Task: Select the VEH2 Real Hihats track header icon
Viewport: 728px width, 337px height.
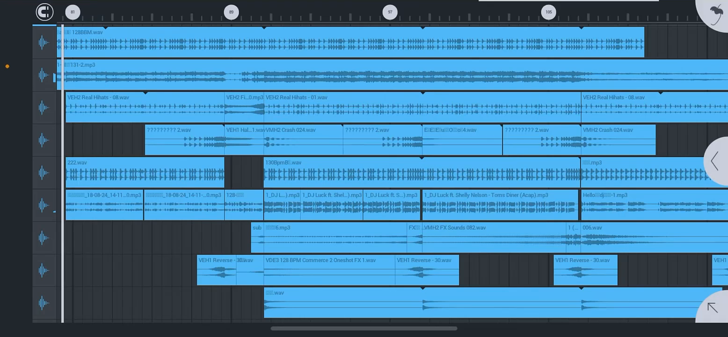Action: tap(44, 108)
